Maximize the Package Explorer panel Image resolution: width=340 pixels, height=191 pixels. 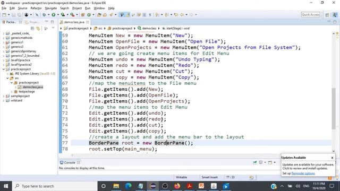click(x=52, y=22)
